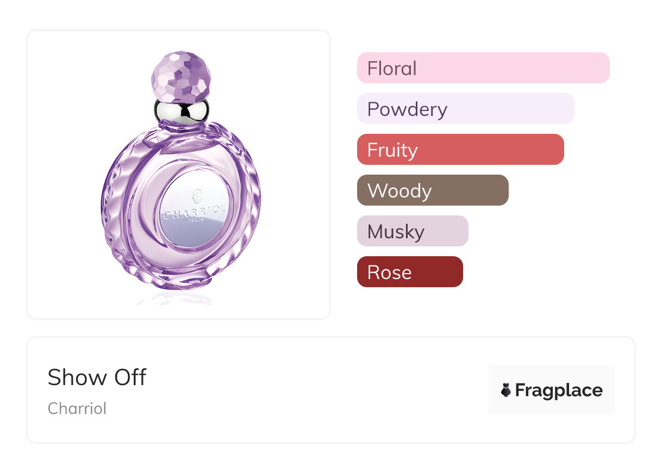Select the Floral accord bar
The width and height of the screenshot is (662, 470).
pos(483,68)
